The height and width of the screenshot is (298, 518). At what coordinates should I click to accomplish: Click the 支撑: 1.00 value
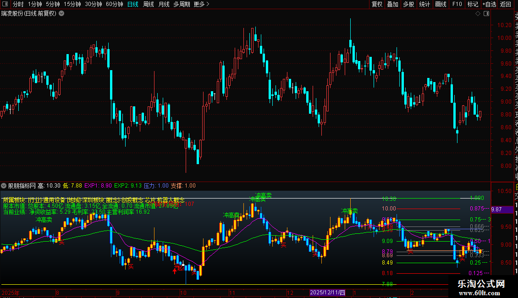point(183,186)
